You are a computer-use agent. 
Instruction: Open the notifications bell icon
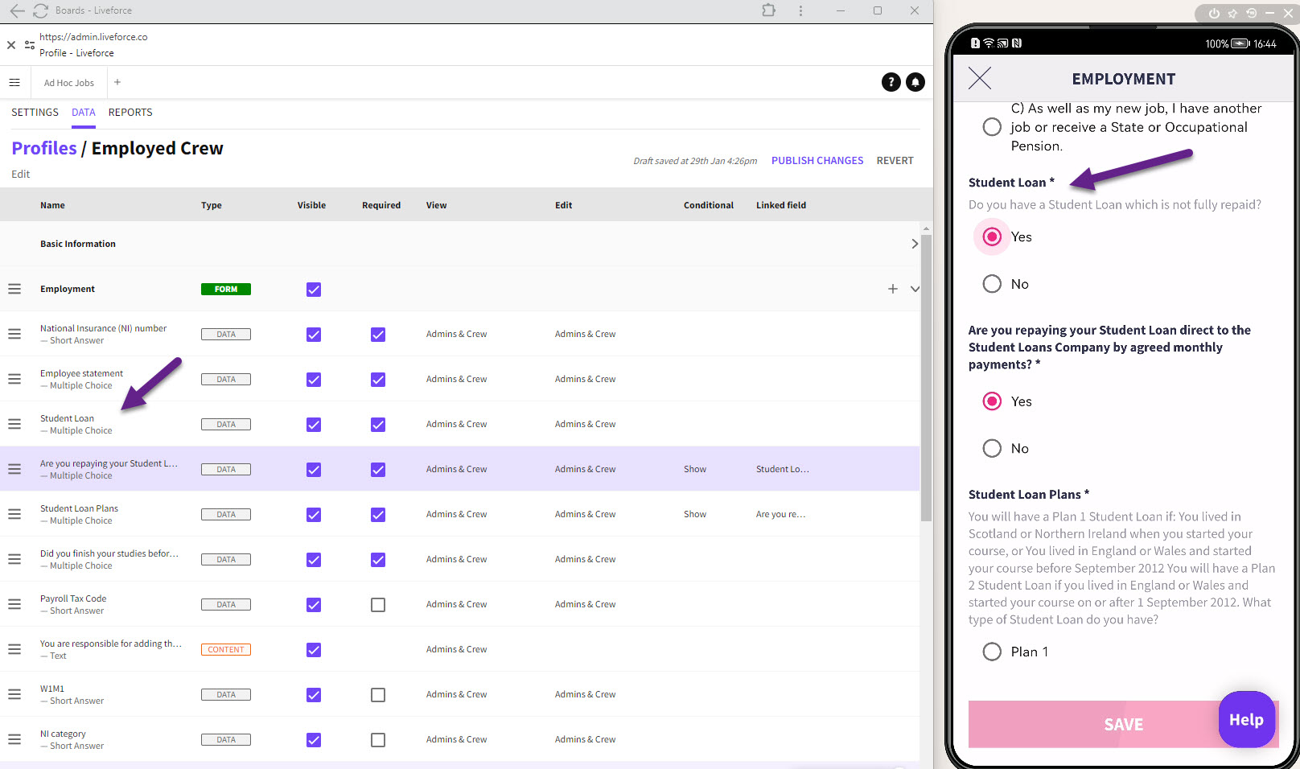915,82
